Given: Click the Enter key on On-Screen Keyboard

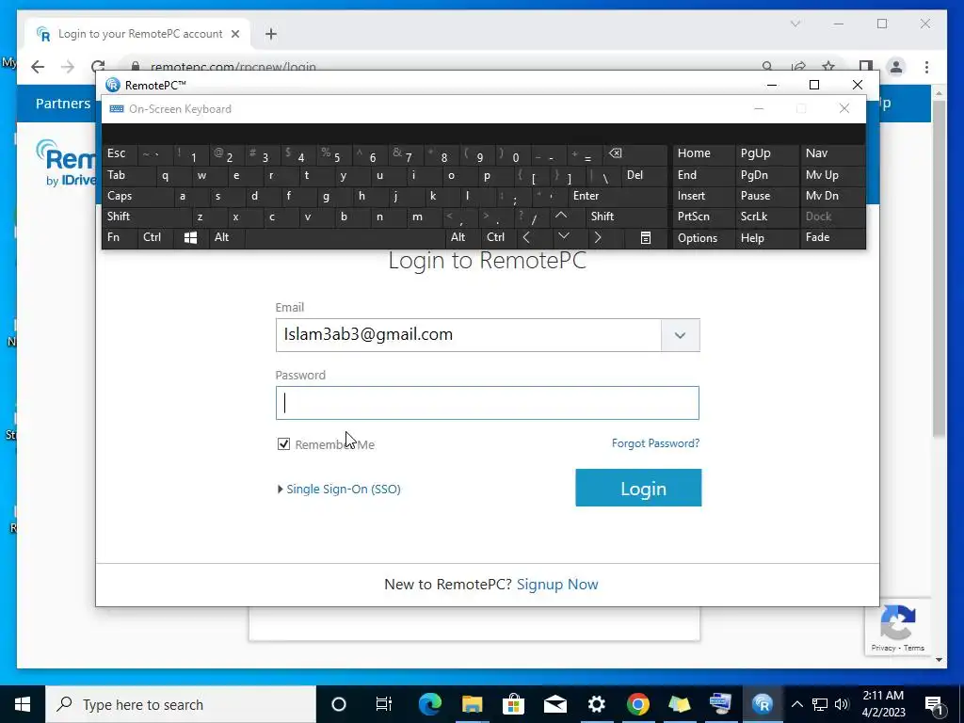Looking at the screenshot, I should (618, 196).
